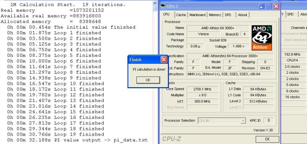
Task: Close the Finish dialog with the X
Action: click(164, 60)
